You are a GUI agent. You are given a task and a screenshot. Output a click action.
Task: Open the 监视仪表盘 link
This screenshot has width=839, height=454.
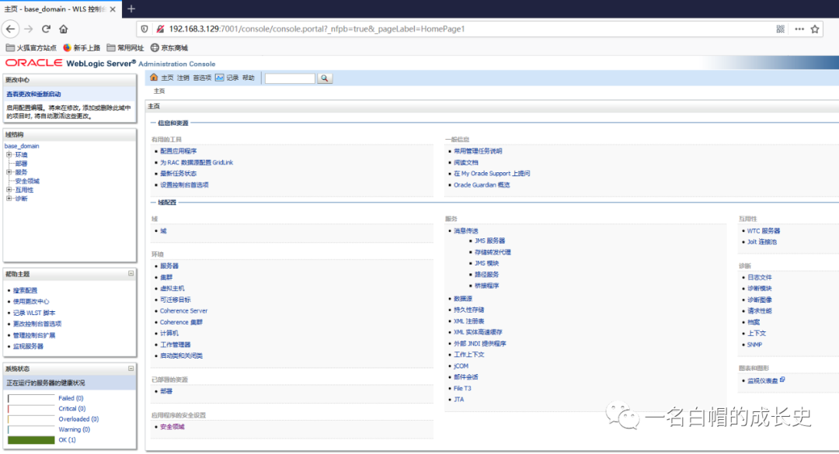point(763,381)
